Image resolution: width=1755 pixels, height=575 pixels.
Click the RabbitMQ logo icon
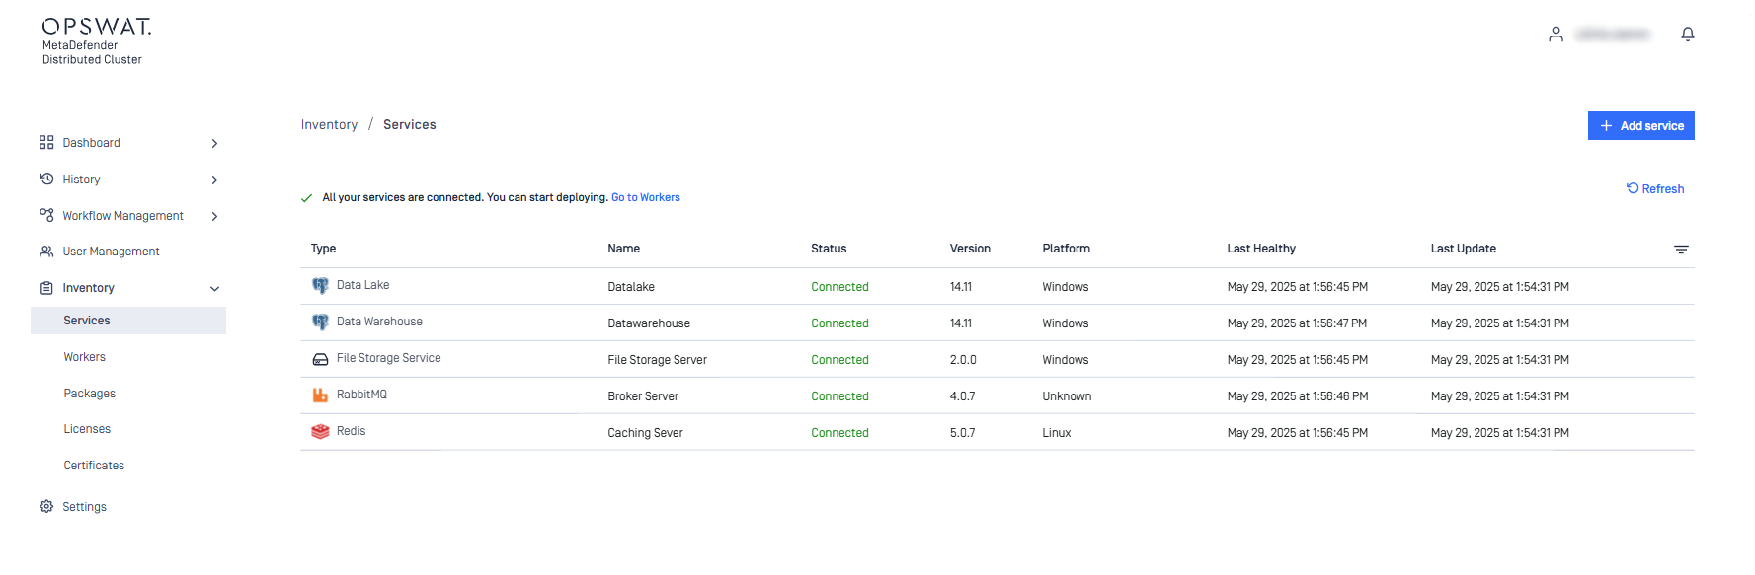coord(320,395)
